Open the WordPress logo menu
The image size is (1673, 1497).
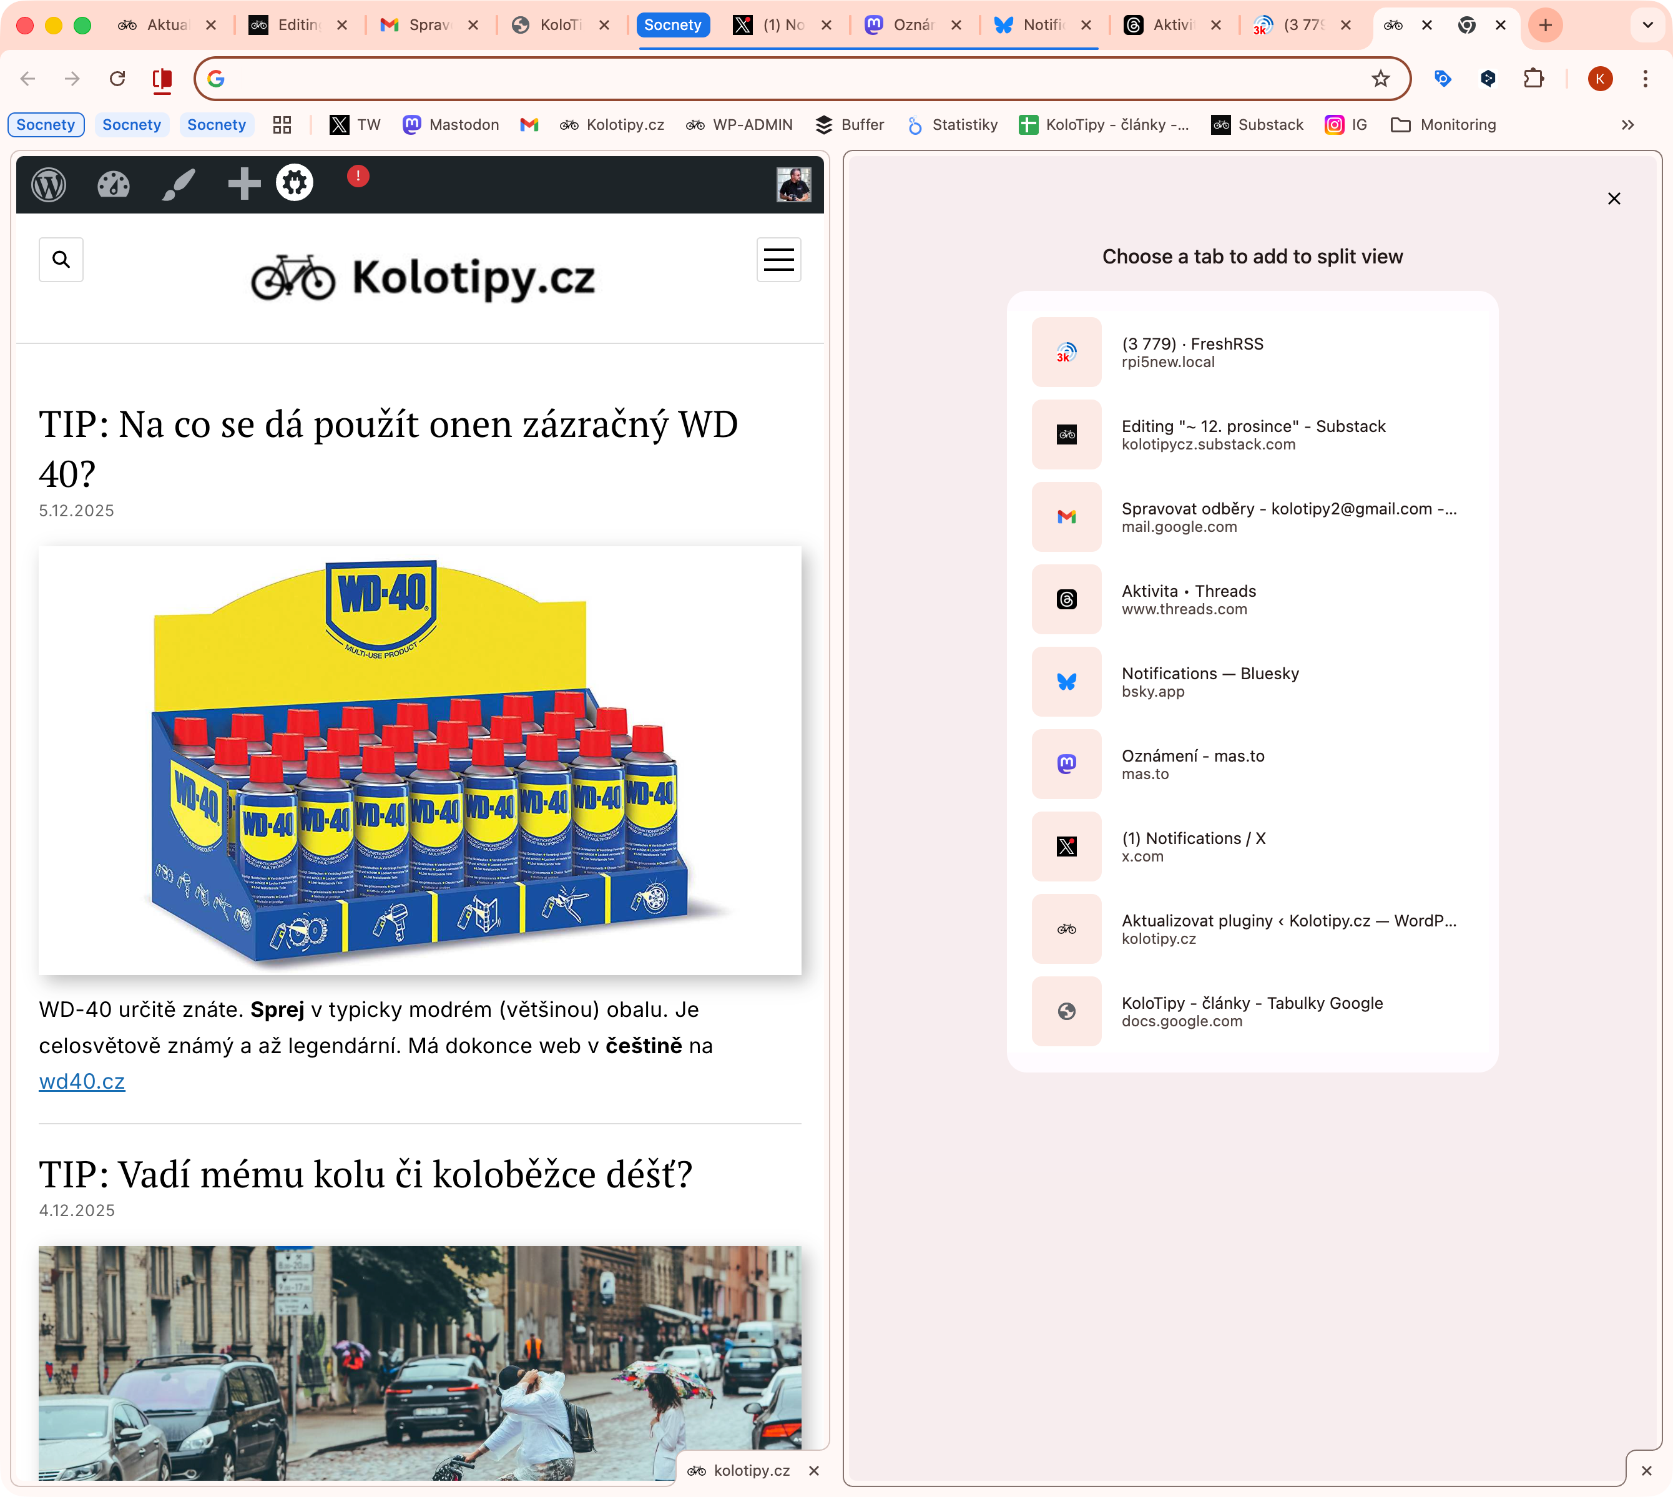tap(49, 184)
